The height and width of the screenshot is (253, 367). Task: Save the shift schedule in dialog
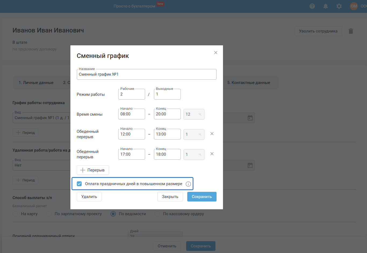[x=202, y=197]
